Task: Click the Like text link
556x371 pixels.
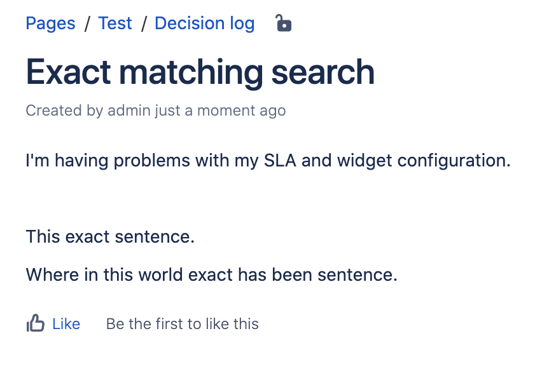Action: tap(66, 324)
